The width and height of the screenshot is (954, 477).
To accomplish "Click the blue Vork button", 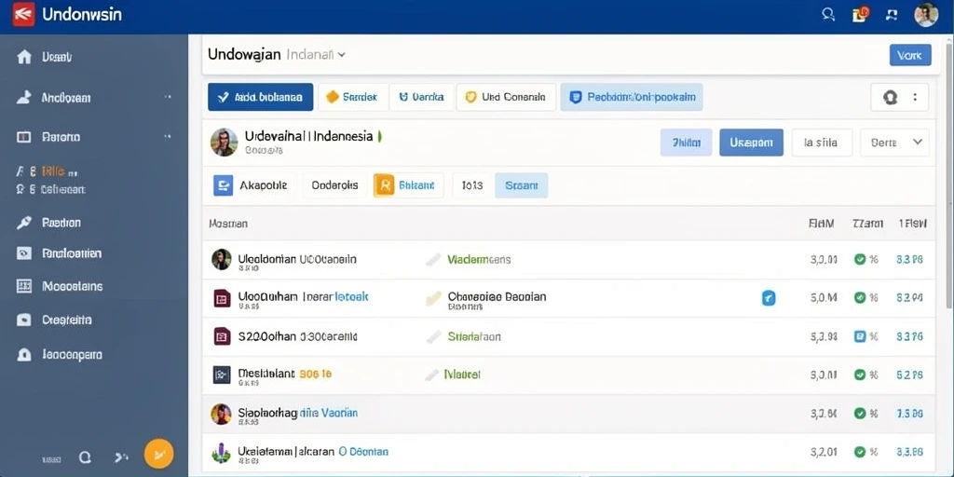I will point(910,55).
